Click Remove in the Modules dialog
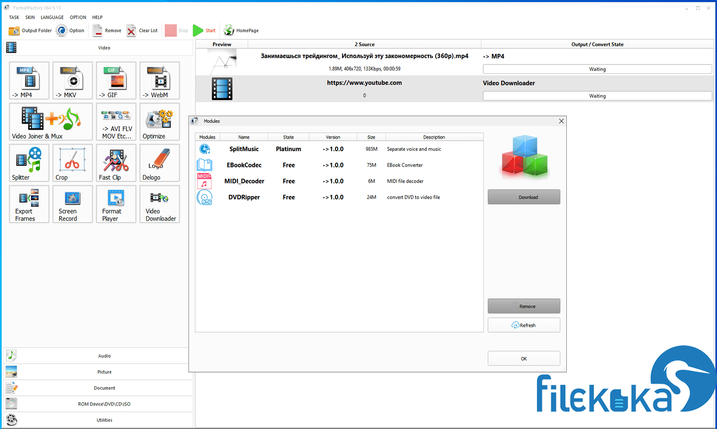Image resolution: width=717 pixels, height=429 pixels. point(524,306)
